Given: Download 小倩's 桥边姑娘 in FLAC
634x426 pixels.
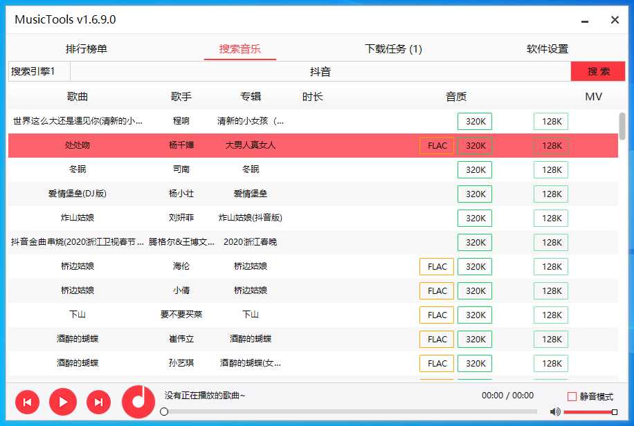Looking at the screenshot, I should coord(437,291).
